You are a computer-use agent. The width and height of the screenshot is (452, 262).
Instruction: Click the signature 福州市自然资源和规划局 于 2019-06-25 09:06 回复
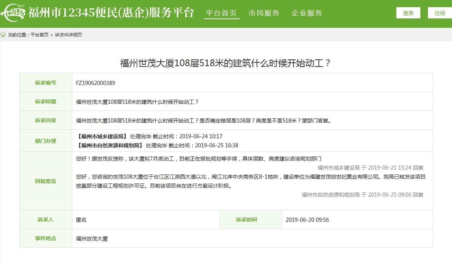click(x=363, y=195)
